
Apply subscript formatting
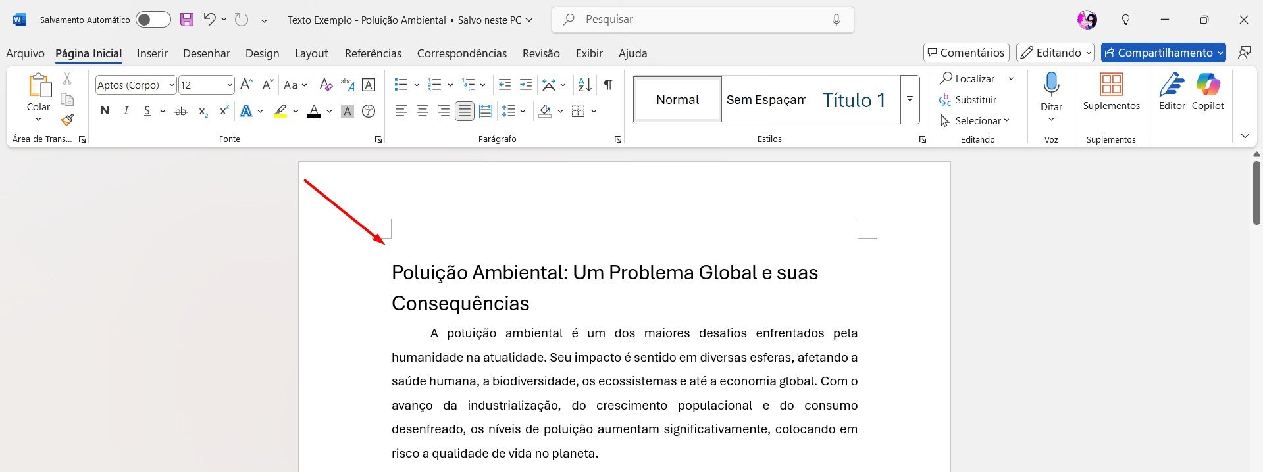[203, 111]
